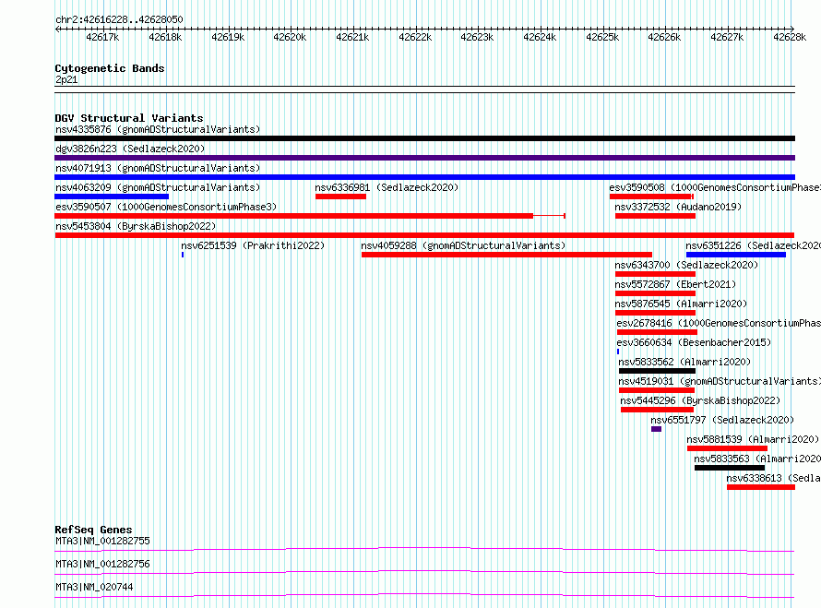The height and width of the screenshot is (608, 821).
Task: Open nsv5453804 ByrskaBishop2022 variant label
Action: [136, 226]
